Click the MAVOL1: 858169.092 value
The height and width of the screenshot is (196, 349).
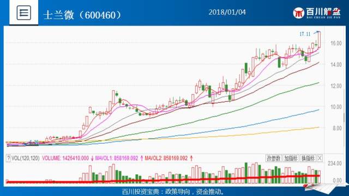click(x=116, y=158)
